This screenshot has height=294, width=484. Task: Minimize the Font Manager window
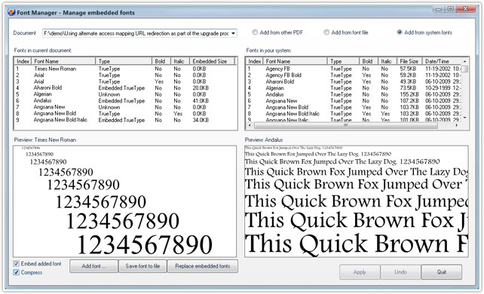coord(439,9)
